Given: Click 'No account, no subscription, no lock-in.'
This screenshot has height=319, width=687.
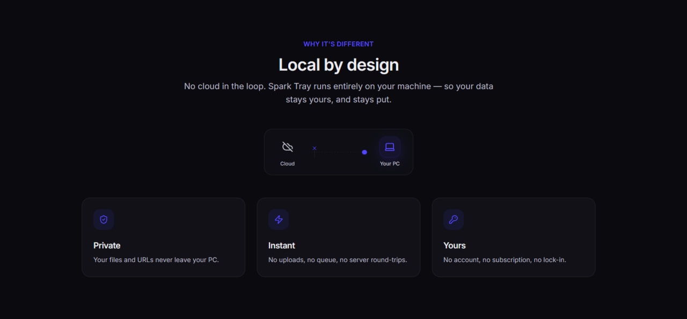Looking at the screenshot, I should coord(505,259).
